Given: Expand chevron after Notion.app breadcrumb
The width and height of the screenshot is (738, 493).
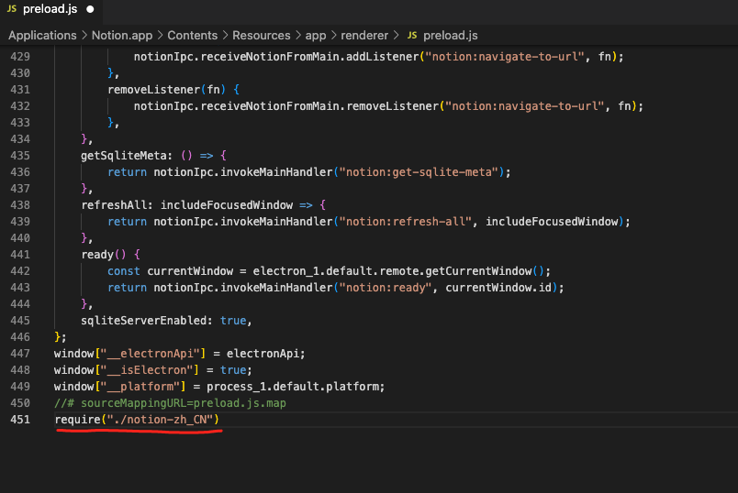Looking at the screenshot, I should [160, 35].
